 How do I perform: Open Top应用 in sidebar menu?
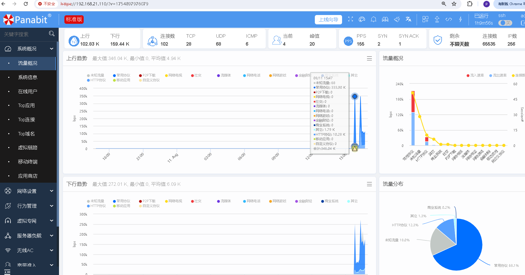[28, 105]
